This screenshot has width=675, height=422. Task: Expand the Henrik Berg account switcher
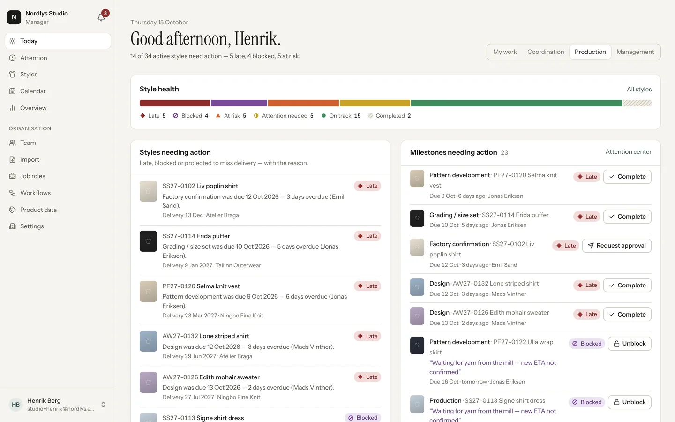point(103,405)
